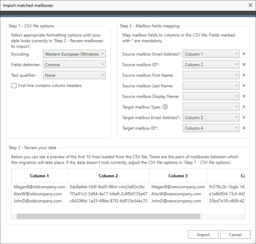Select the a1e6b934-72cf target ID cell
The image size is (256, 244).
click(227, 194)
